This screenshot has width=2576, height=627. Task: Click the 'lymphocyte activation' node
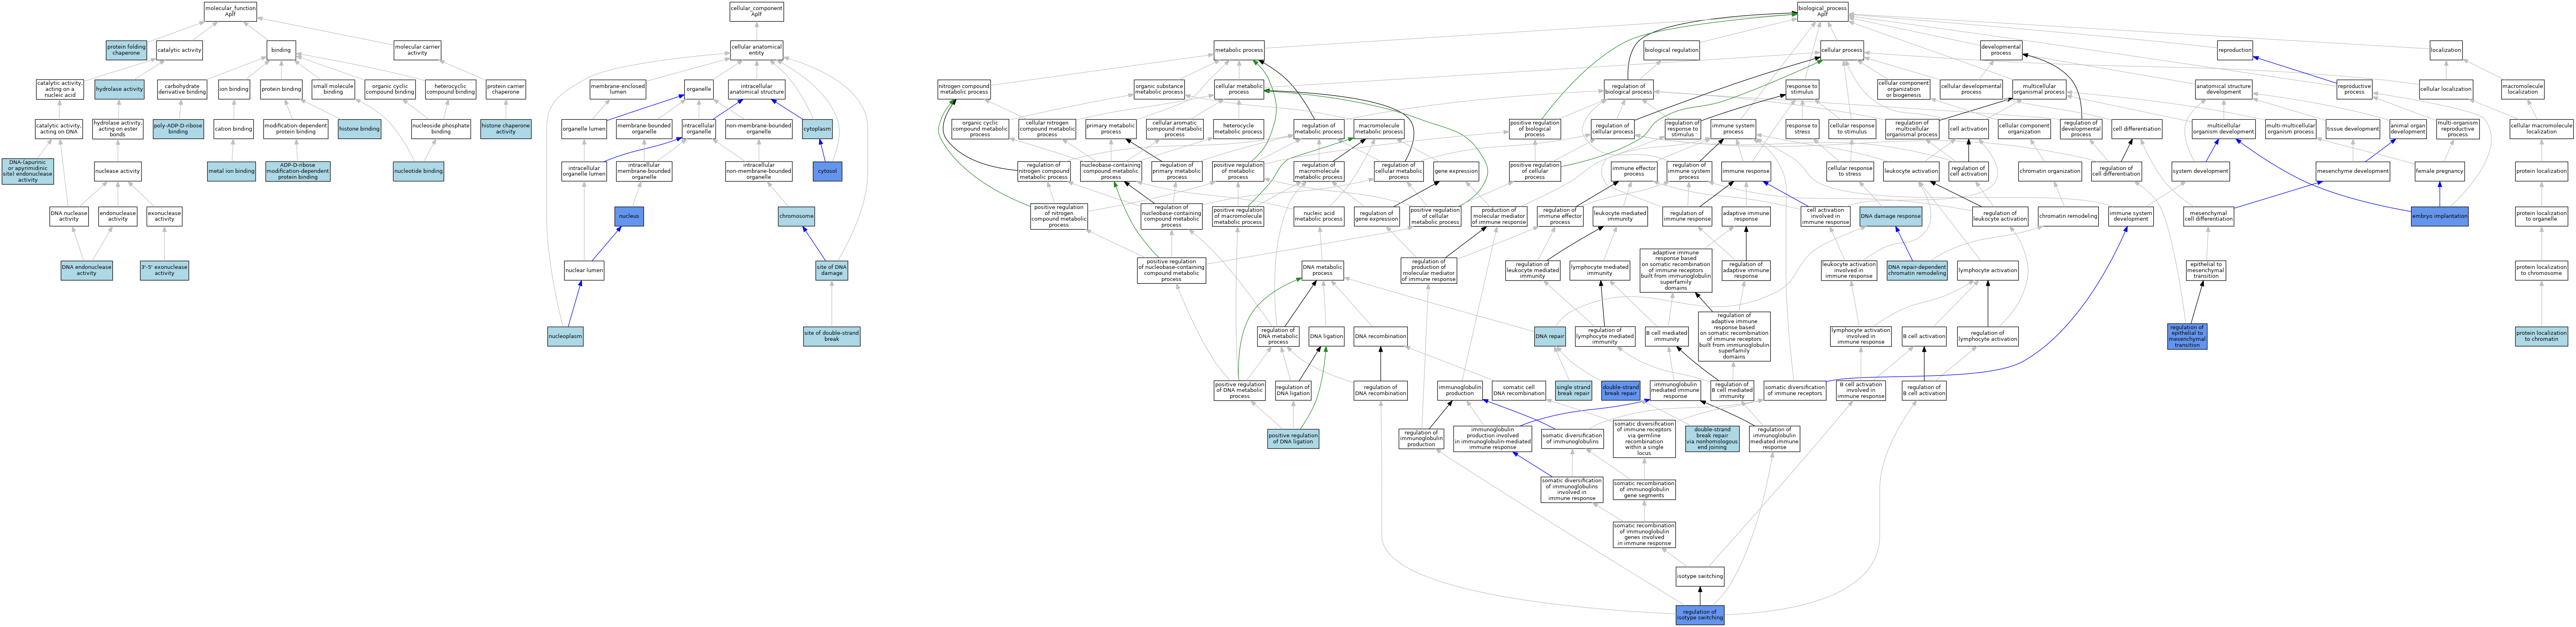click(1988, 270)
